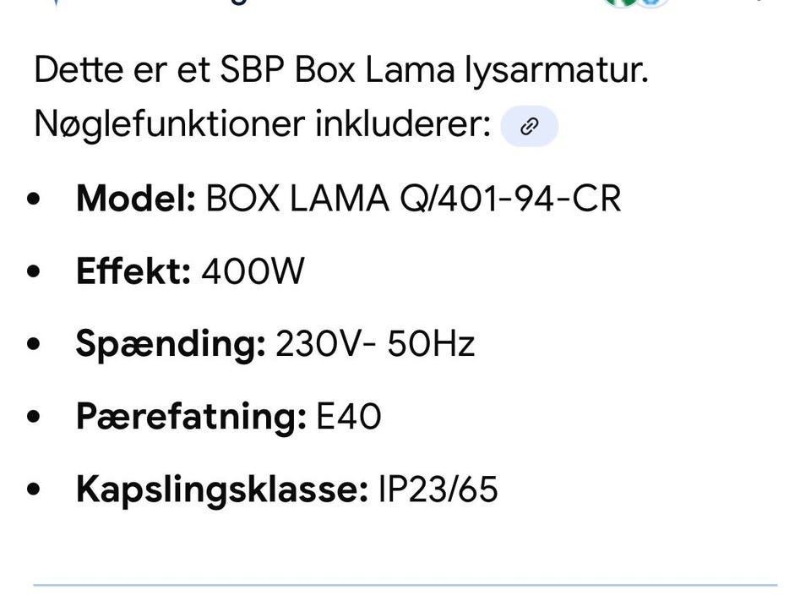This screenshot has width=811, height=596.
Task: Click the bold "Kapslingsklasse:" label
Action: tap(222, 489)
